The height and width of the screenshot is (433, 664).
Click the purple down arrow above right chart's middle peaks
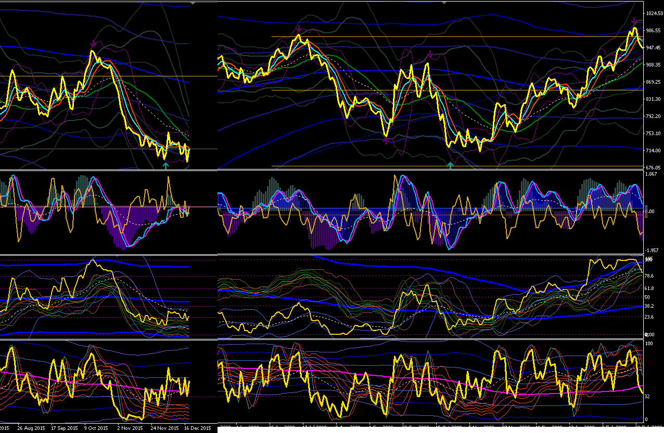tap(430, 54)
